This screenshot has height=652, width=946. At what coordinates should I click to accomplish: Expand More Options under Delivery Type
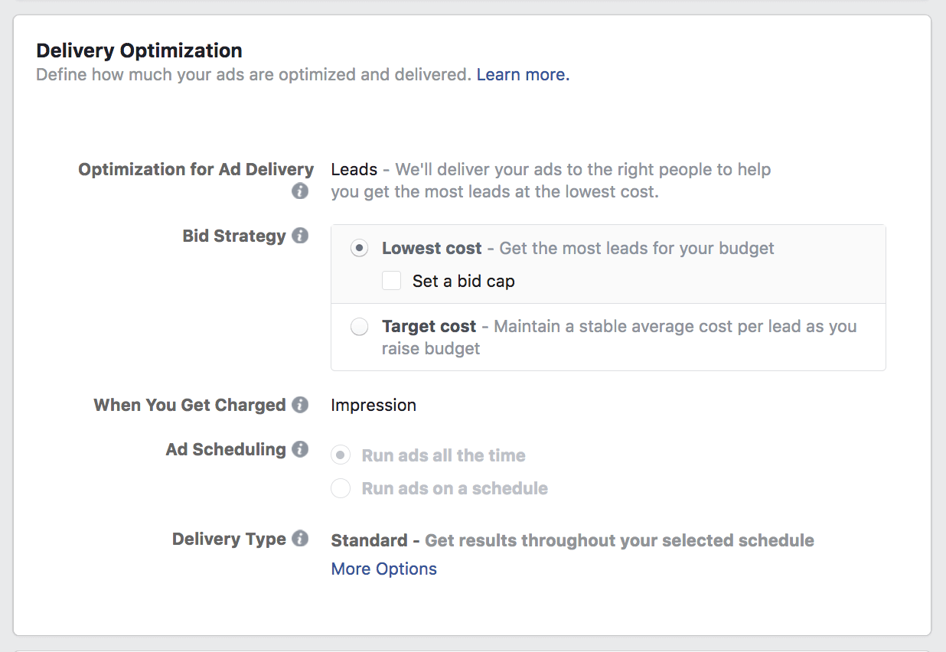coord(383,569)
